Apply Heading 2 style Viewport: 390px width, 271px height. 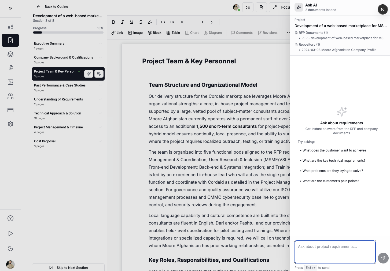tap(172, 22)
